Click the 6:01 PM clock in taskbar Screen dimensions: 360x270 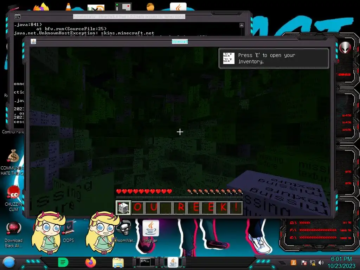tap(341, 259)
